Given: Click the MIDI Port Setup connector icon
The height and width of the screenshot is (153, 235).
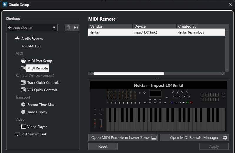Looking at the screenshot, I should point(23,61).
